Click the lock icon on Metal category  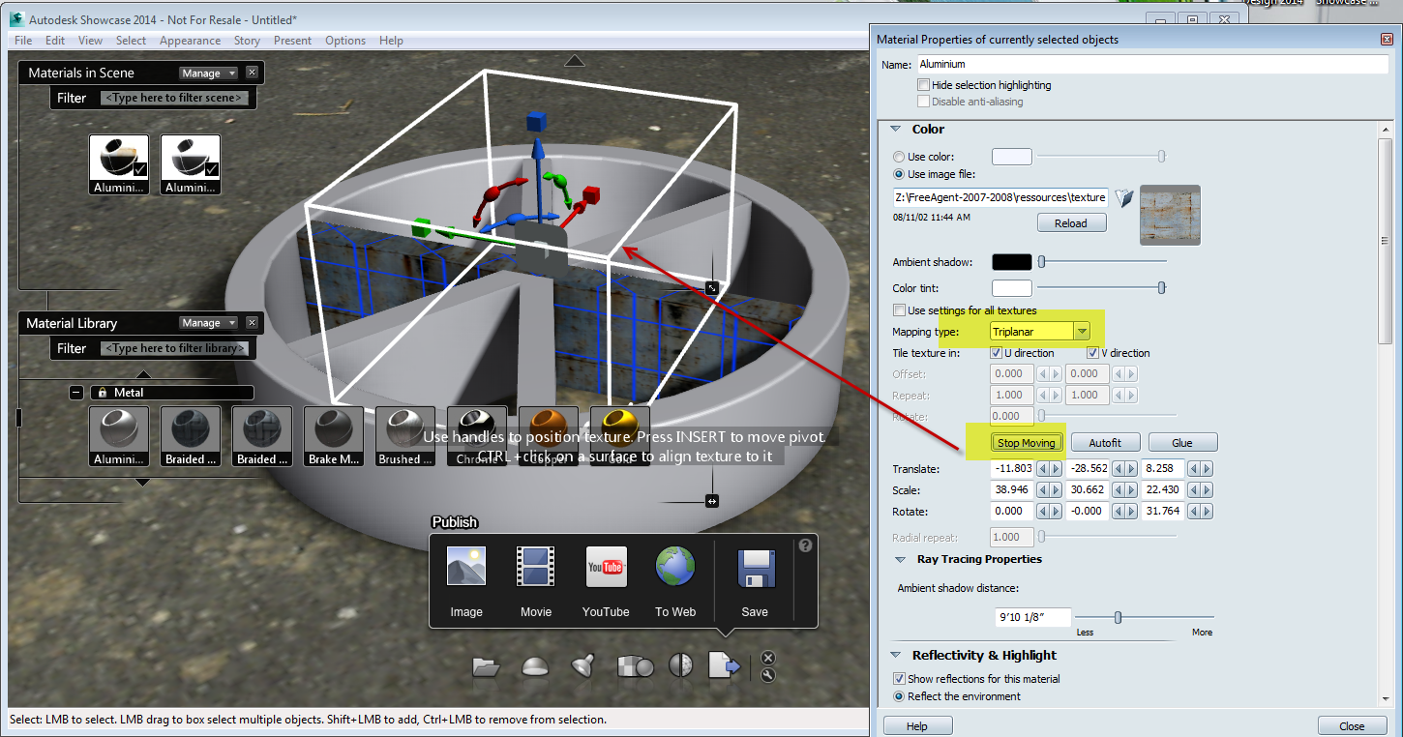tap(102, 393)
